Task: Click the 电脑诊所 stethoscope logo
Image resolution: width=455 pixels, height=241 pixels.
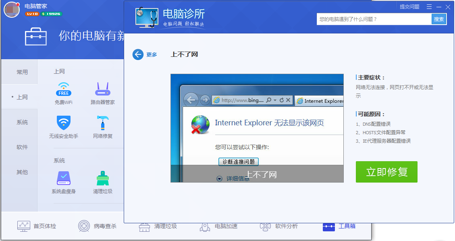Action: 147,17
